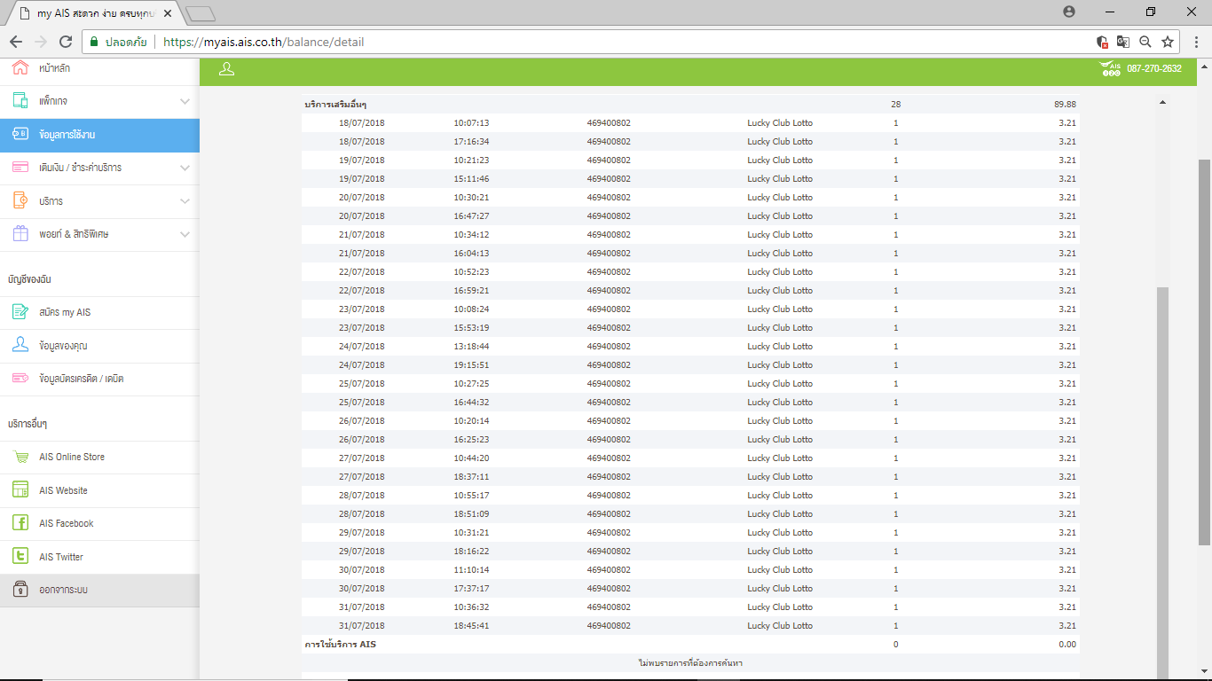
Task: Click the translate page icon in address bar
Action: [1123, 42]
